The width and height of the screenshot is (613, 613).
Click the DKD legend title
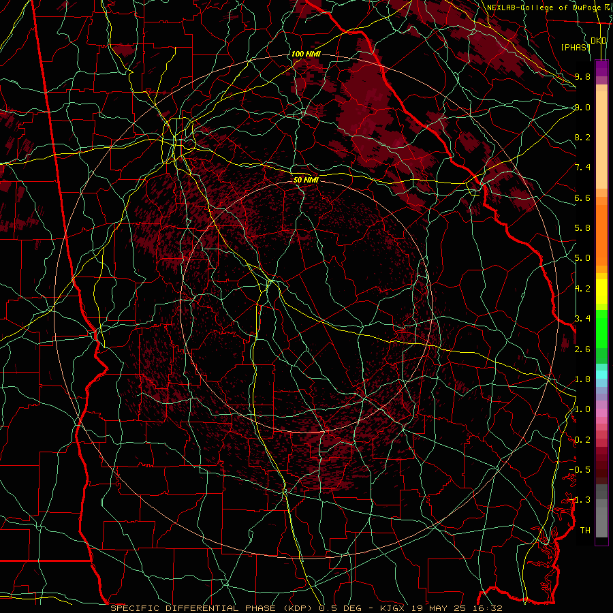coord(599,40)
